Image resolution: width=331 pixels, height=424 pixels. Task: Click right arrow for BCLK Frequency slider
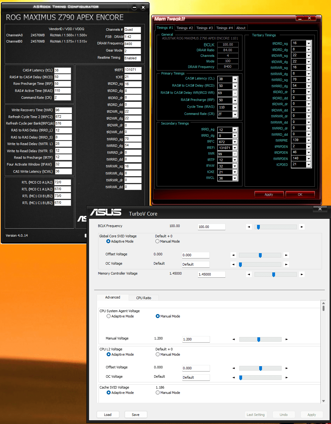pos(302,227)
